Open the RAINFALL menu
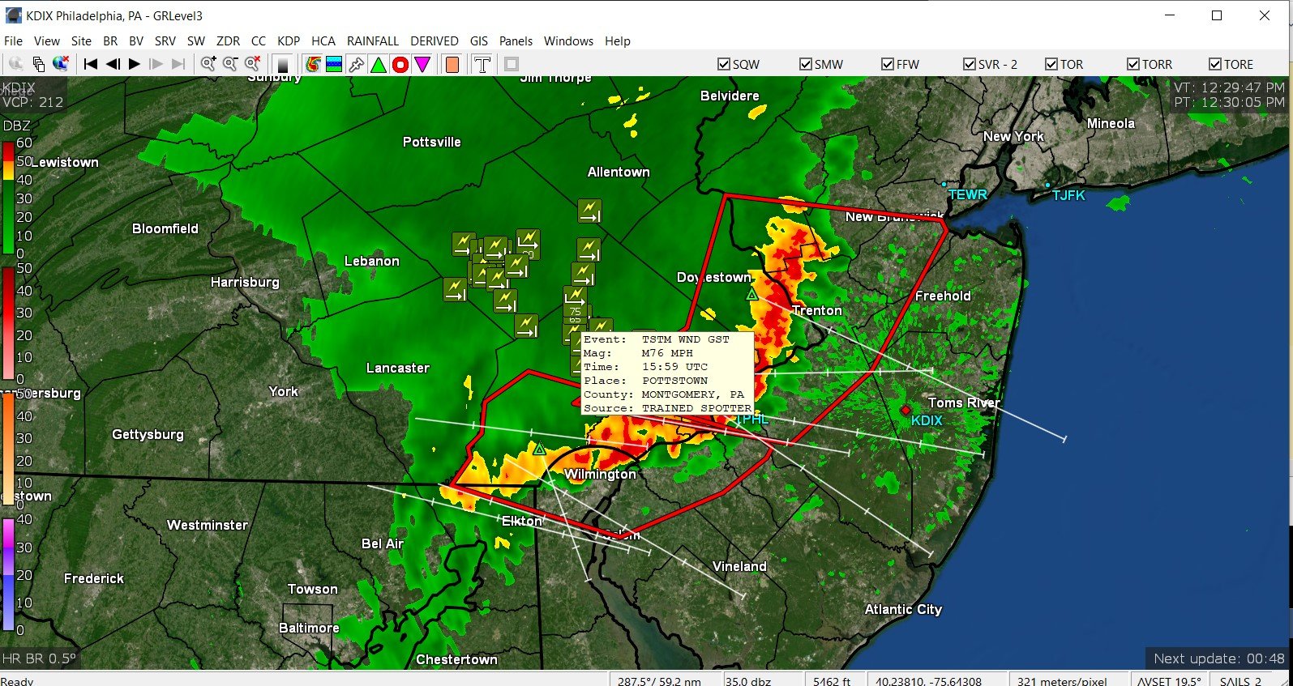Screen dimensions: 1293x686 [373, 40]
